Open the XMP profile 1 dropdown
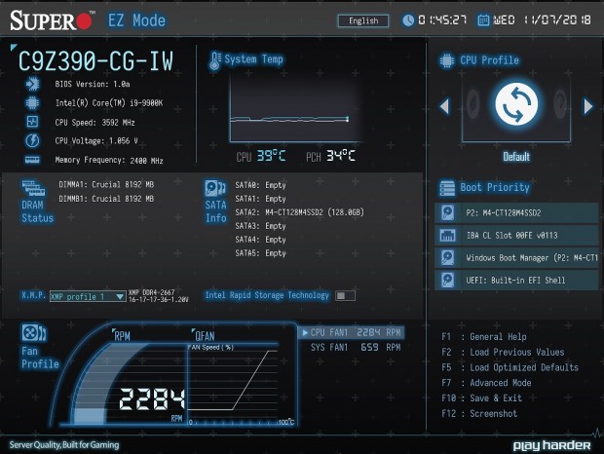 [x=88, y=296]
